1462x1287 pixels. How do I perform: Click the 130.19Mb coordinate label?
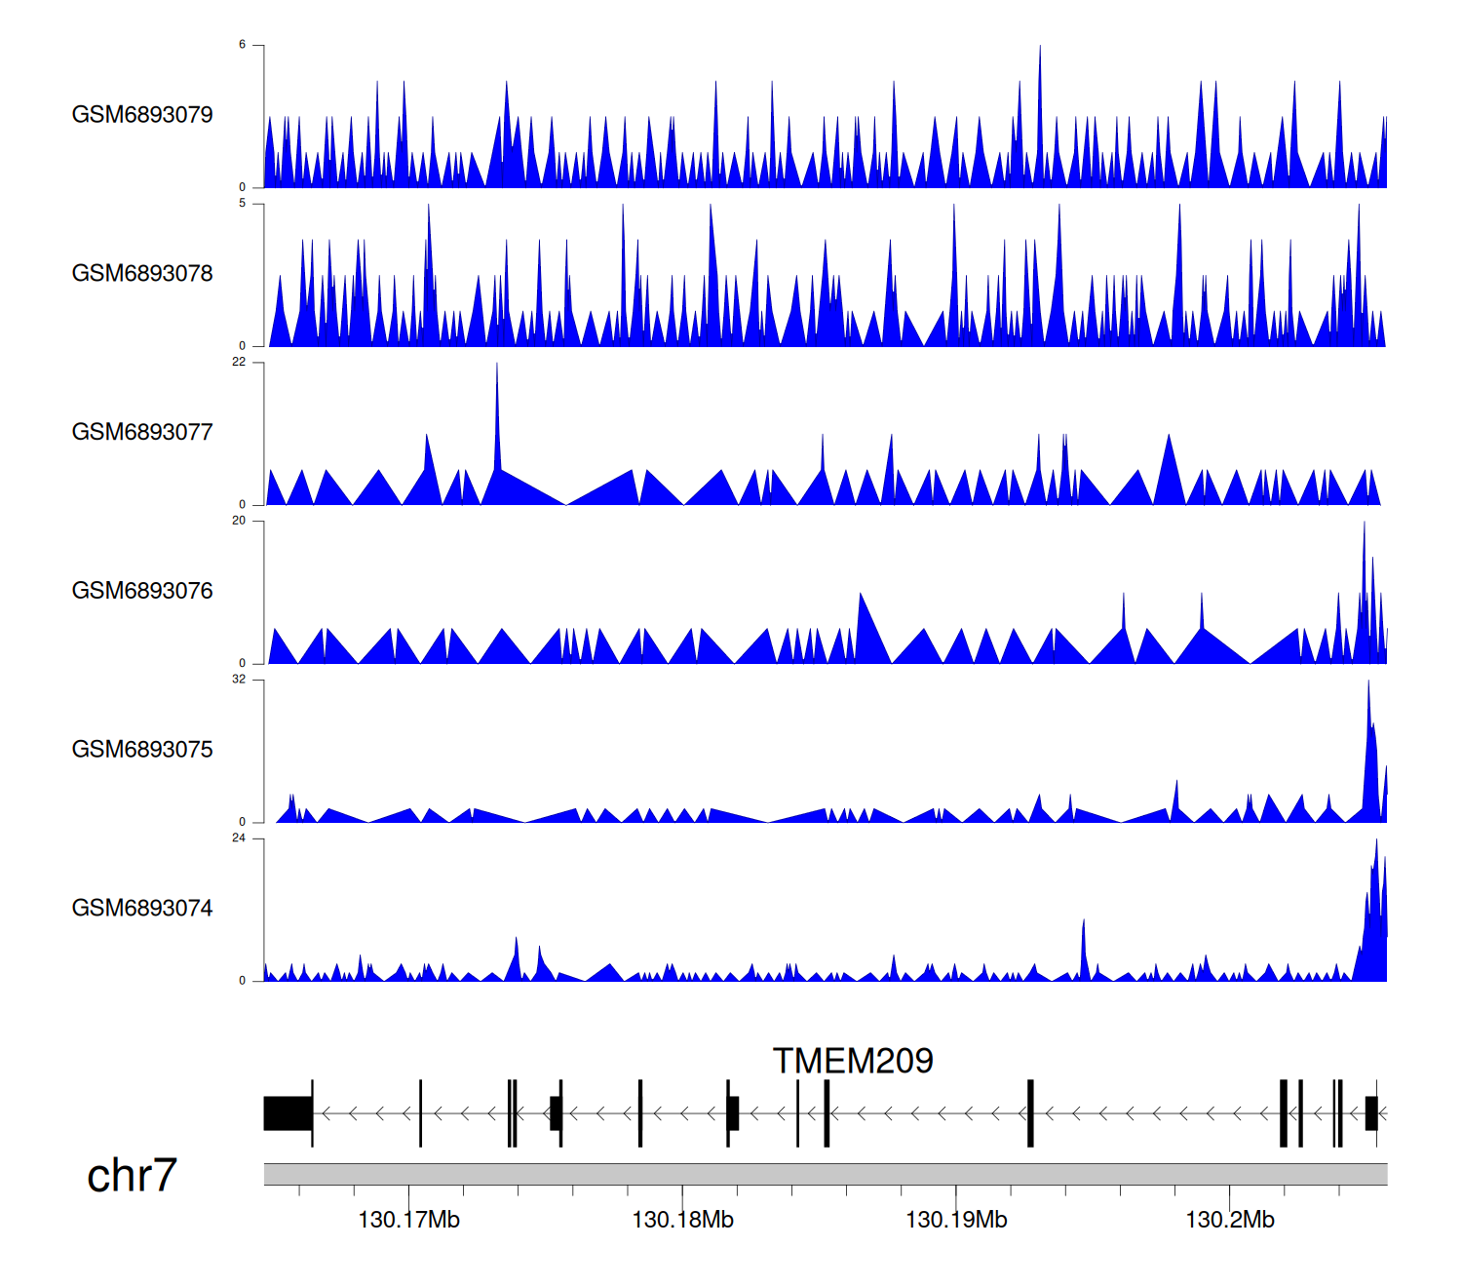click(x=956, y=1220)
